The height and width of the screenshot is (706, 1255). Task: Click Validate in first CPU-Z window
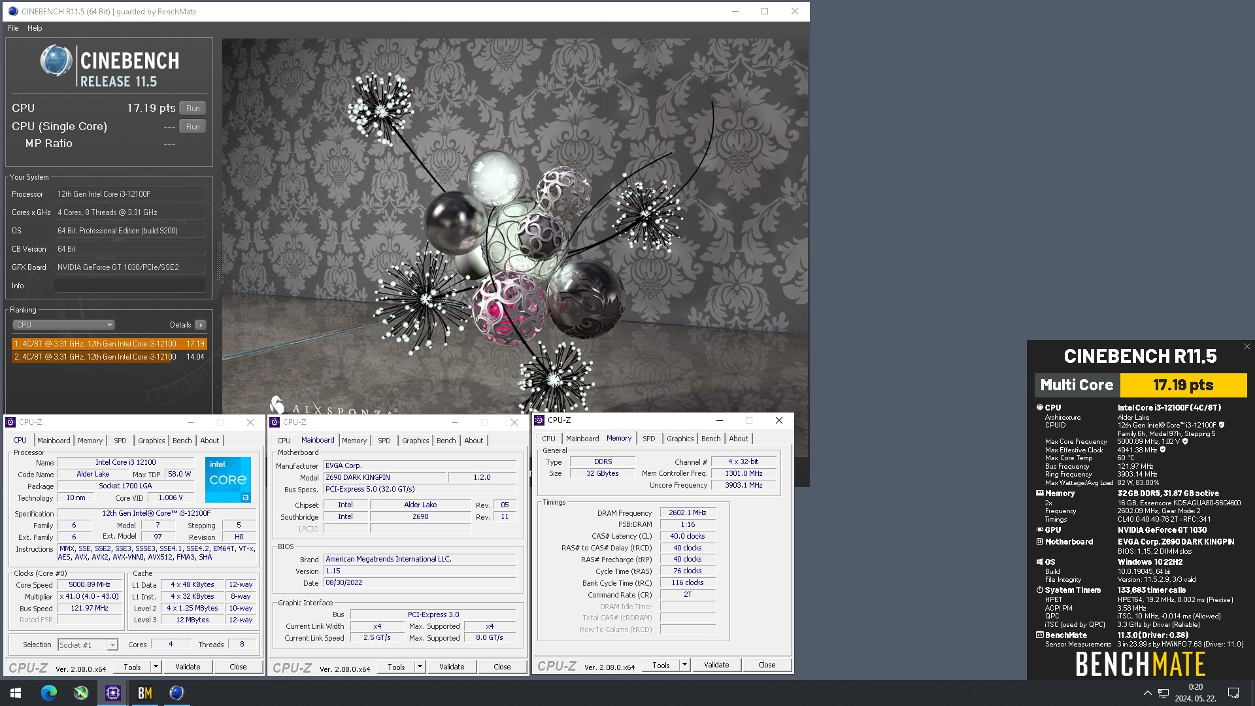[188, 667]
